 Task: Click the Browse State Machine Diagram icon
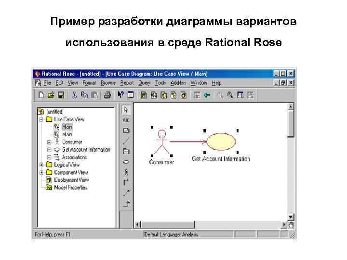click(x=173, y=95)
